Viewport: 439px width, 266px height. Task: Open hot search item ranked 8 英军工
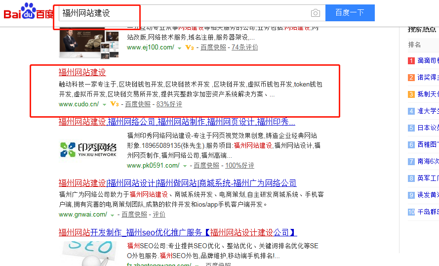coord(428,178)
